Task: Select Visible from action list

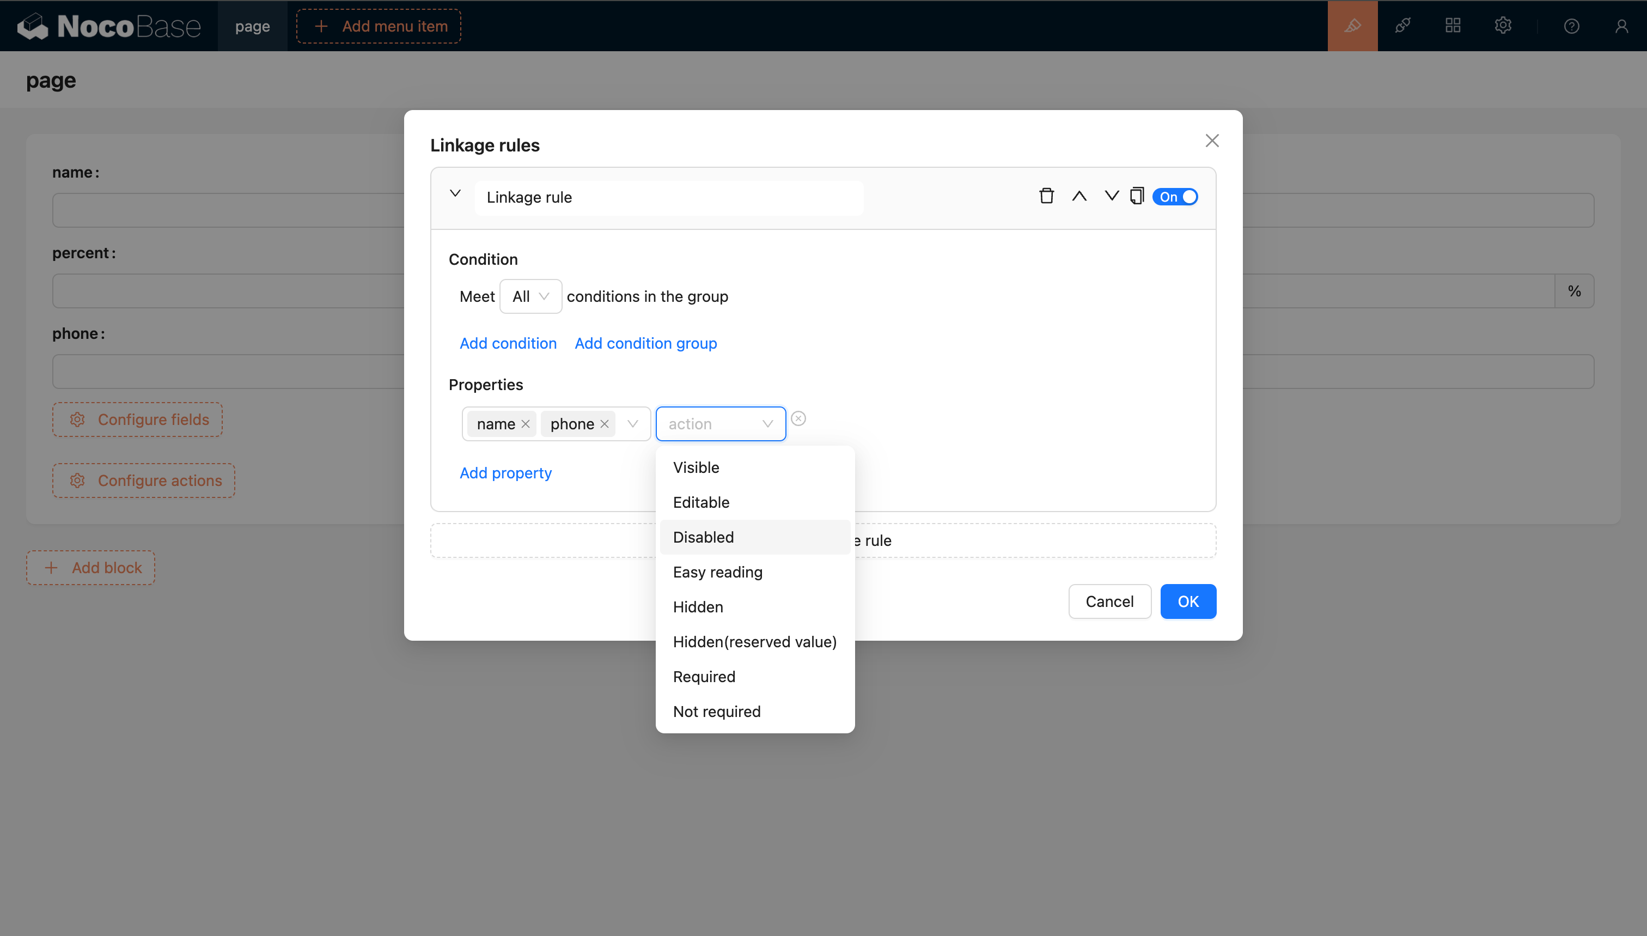Action: pos(755,467)
